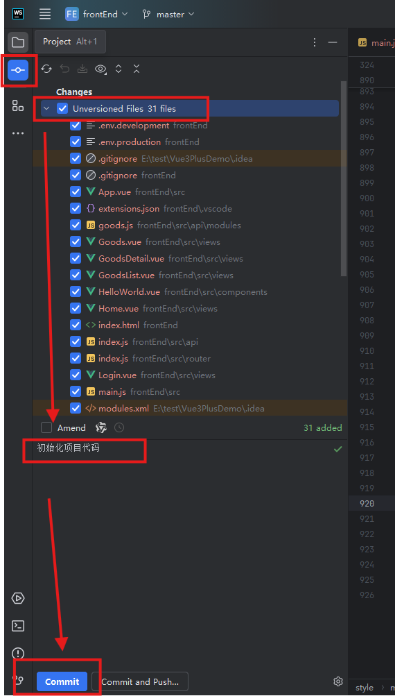Image resolution: width=395 pixels, height=696 pixels.
Task: Click the FE project badge icon
Action: [x=72, y=14]
